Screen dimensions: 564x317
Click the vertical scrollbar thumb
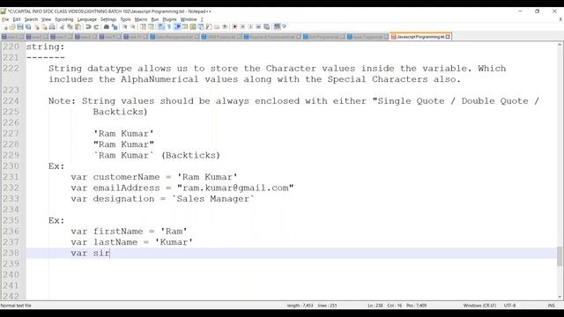click(x=560, y=256)
